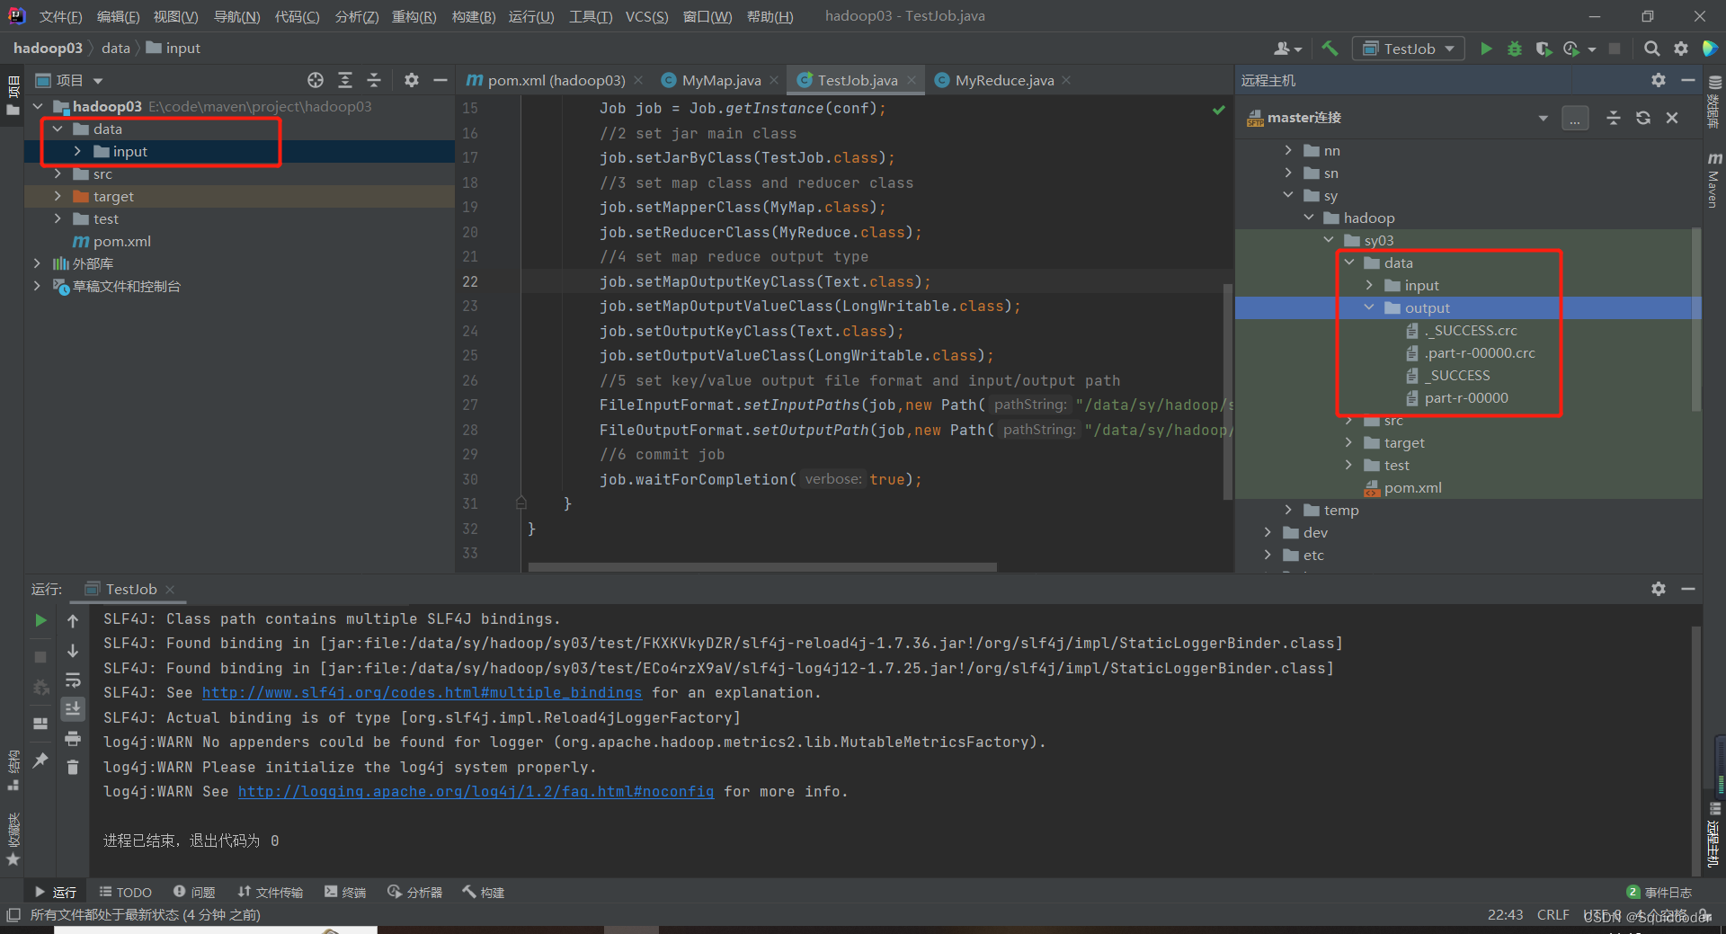The width and height of the screenshot is (1726, 934).
Task: Select pom.xml in Project tree
Action: click(121, 241)
